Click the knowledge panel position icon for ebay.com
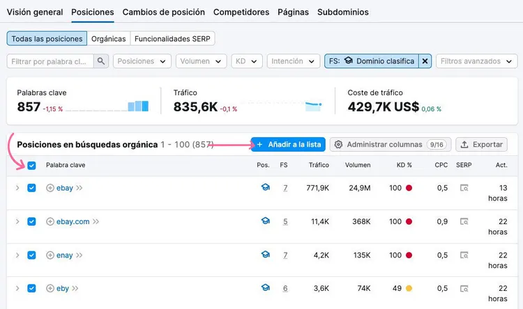 click(266, 221)
